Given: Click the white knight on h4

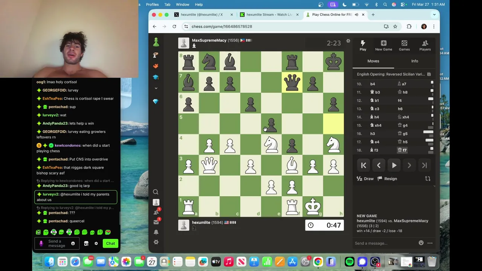Looking at the screenshot, I should tap(333, 144).
